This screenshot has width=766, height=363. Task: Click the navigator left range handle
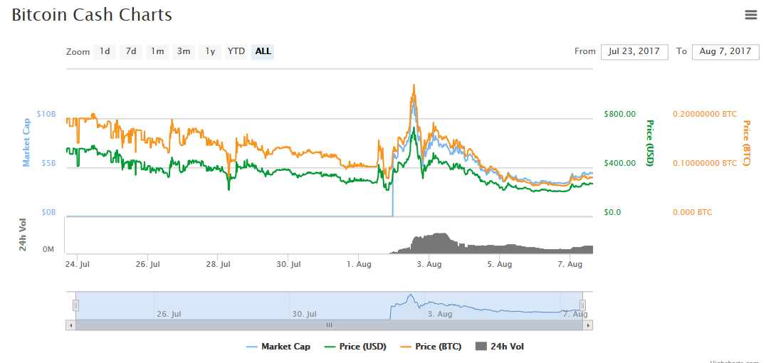[75, 305]
